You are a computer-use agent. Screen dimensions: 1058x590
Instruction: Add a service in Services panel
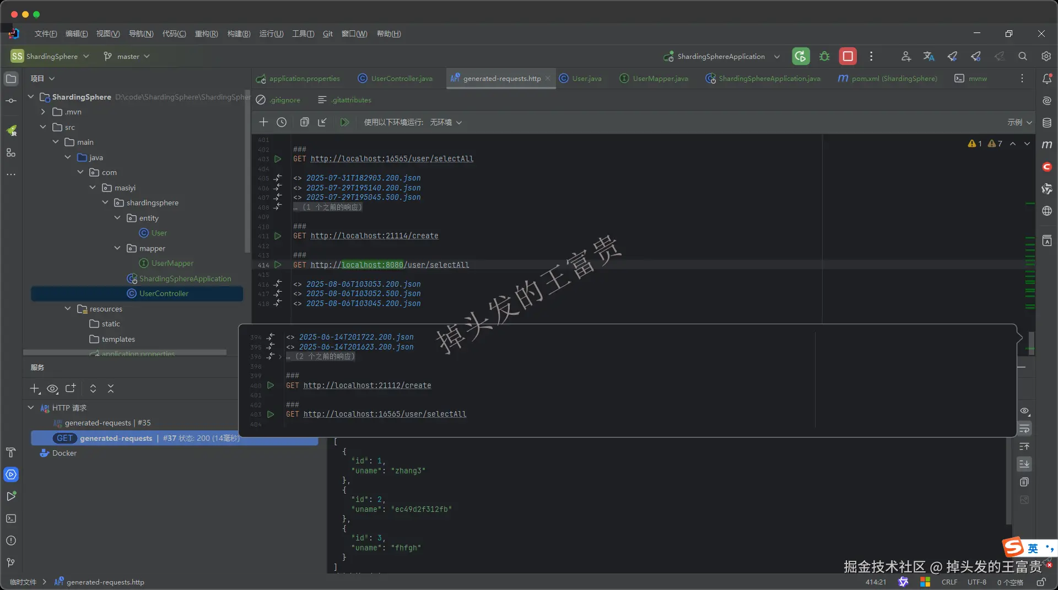[35, 389]
